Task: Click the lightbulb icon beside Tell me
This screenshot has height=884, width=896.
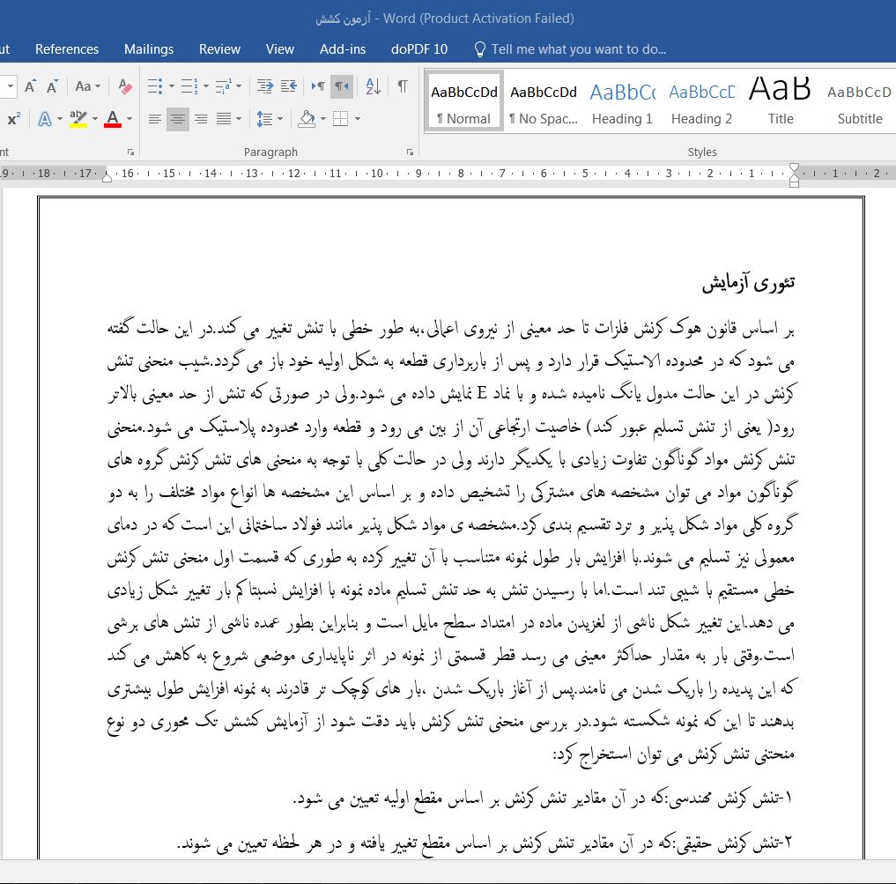Action: [x=480, y=49]
